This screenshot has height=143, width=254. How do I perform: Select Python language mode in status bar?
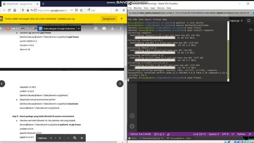[241, 134]
